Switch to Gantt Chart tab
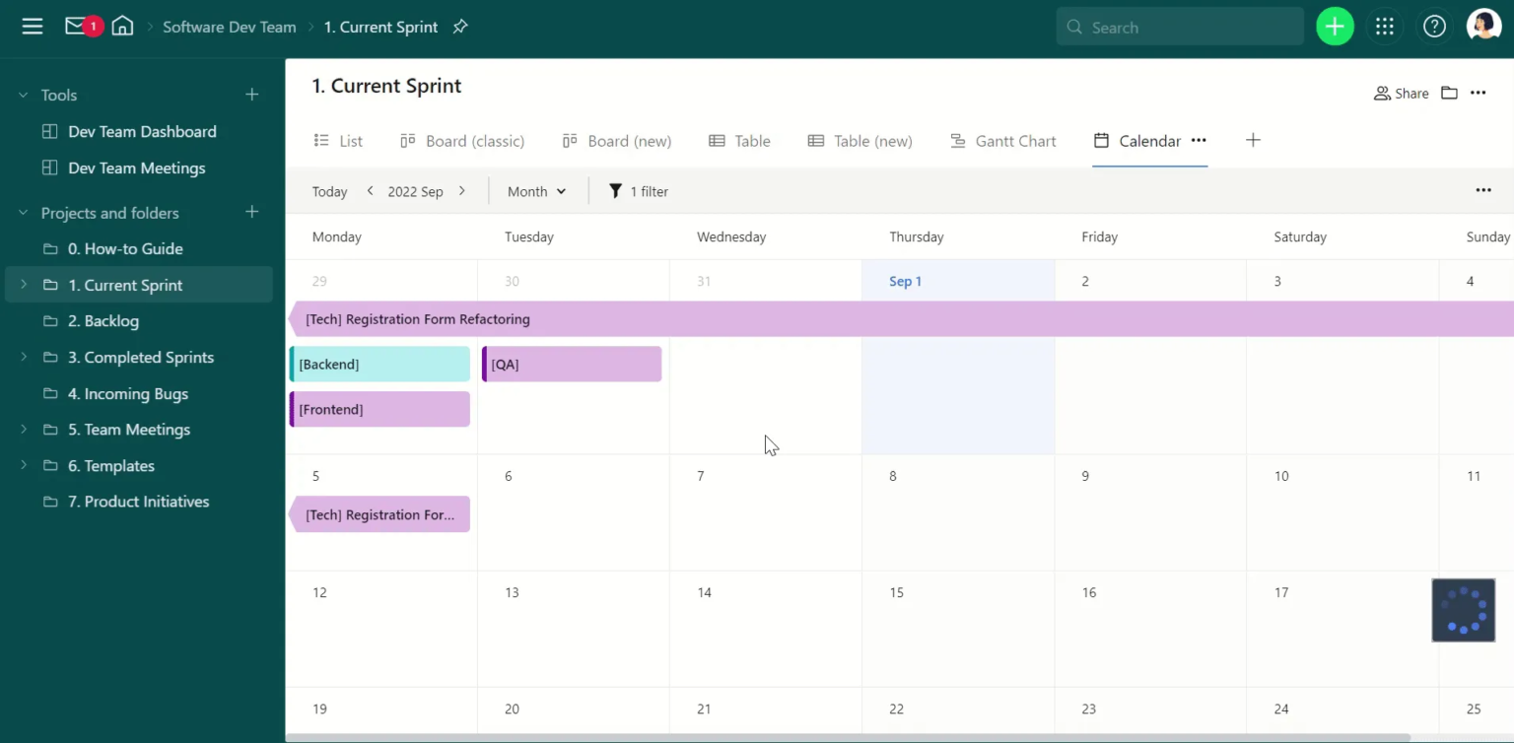1514x743 pixels. [x=1002, y=141]
